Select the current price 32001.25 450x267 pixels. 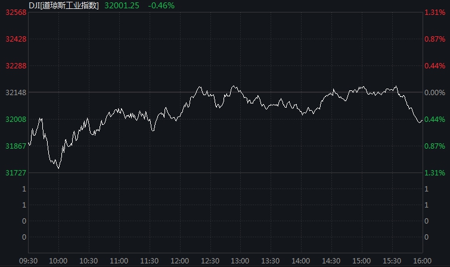[122, 5]
